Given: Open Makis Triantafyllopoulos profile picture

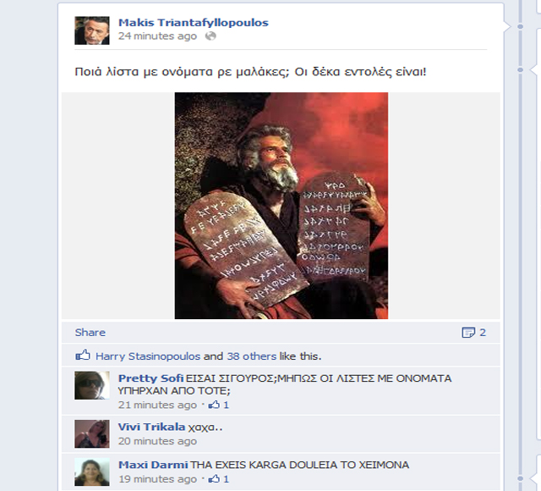Looking at the screenshot, I should [x=92, y=30].
